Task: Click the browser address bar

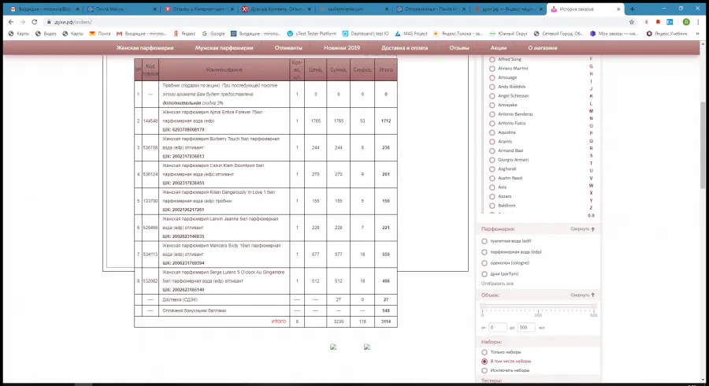Action: 335,22
